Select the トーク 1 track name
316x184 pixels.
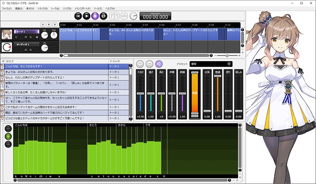coord(26,32)
